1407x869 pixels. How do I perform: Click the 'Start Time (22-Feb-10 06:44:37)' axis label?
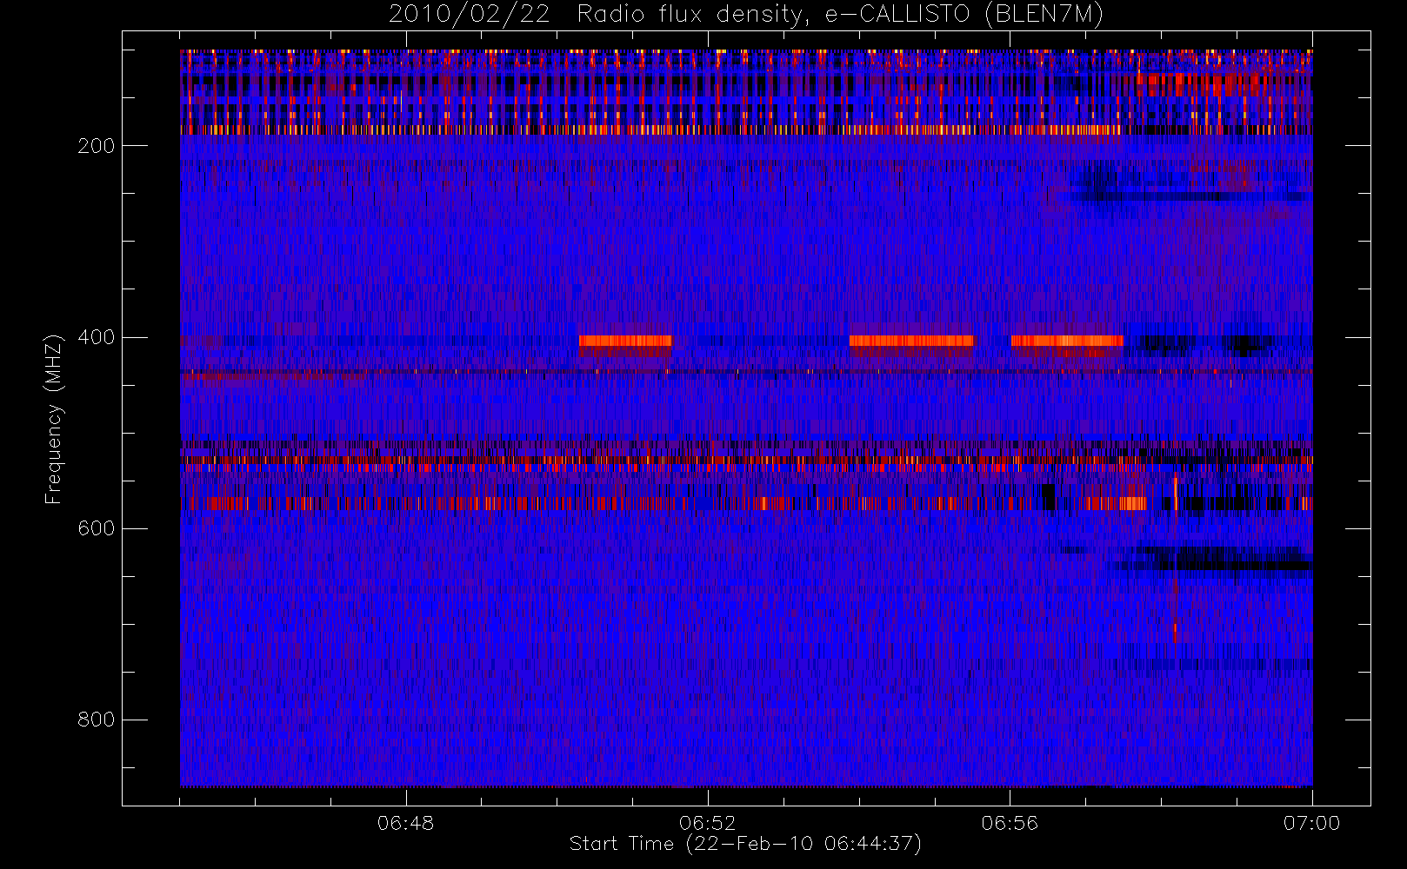pyautogui.click(x=745, y=844)
